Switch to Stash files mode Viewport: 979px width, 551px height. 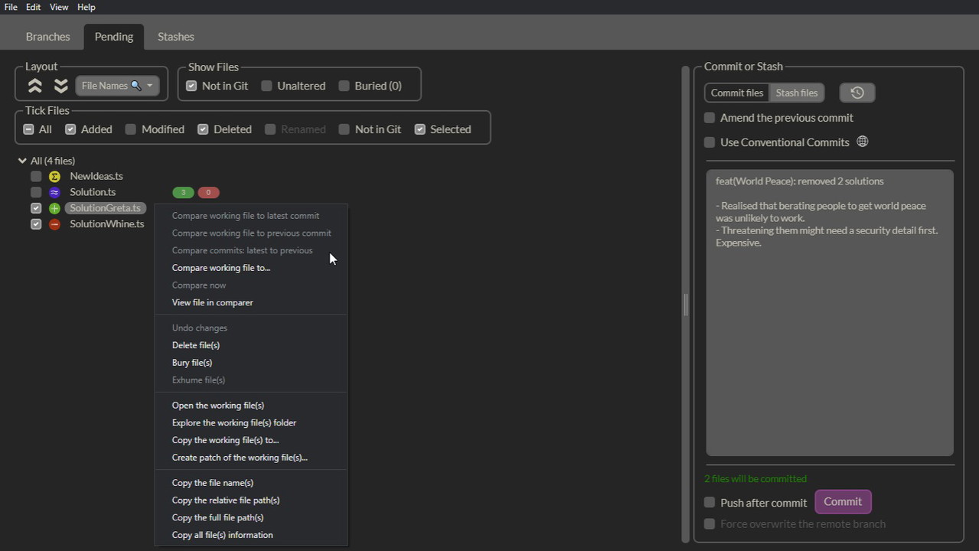point(796,93)
